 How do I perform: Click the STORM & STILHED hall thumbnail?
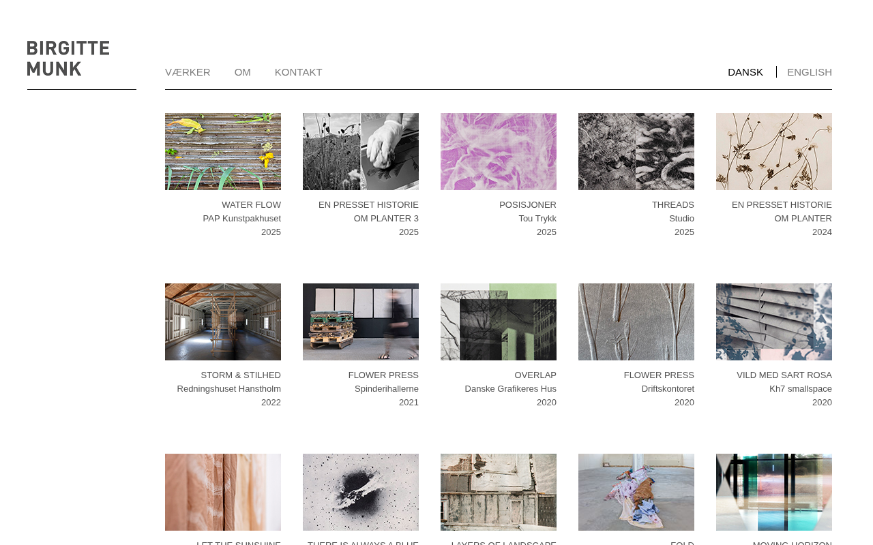(x=223, y=322)
